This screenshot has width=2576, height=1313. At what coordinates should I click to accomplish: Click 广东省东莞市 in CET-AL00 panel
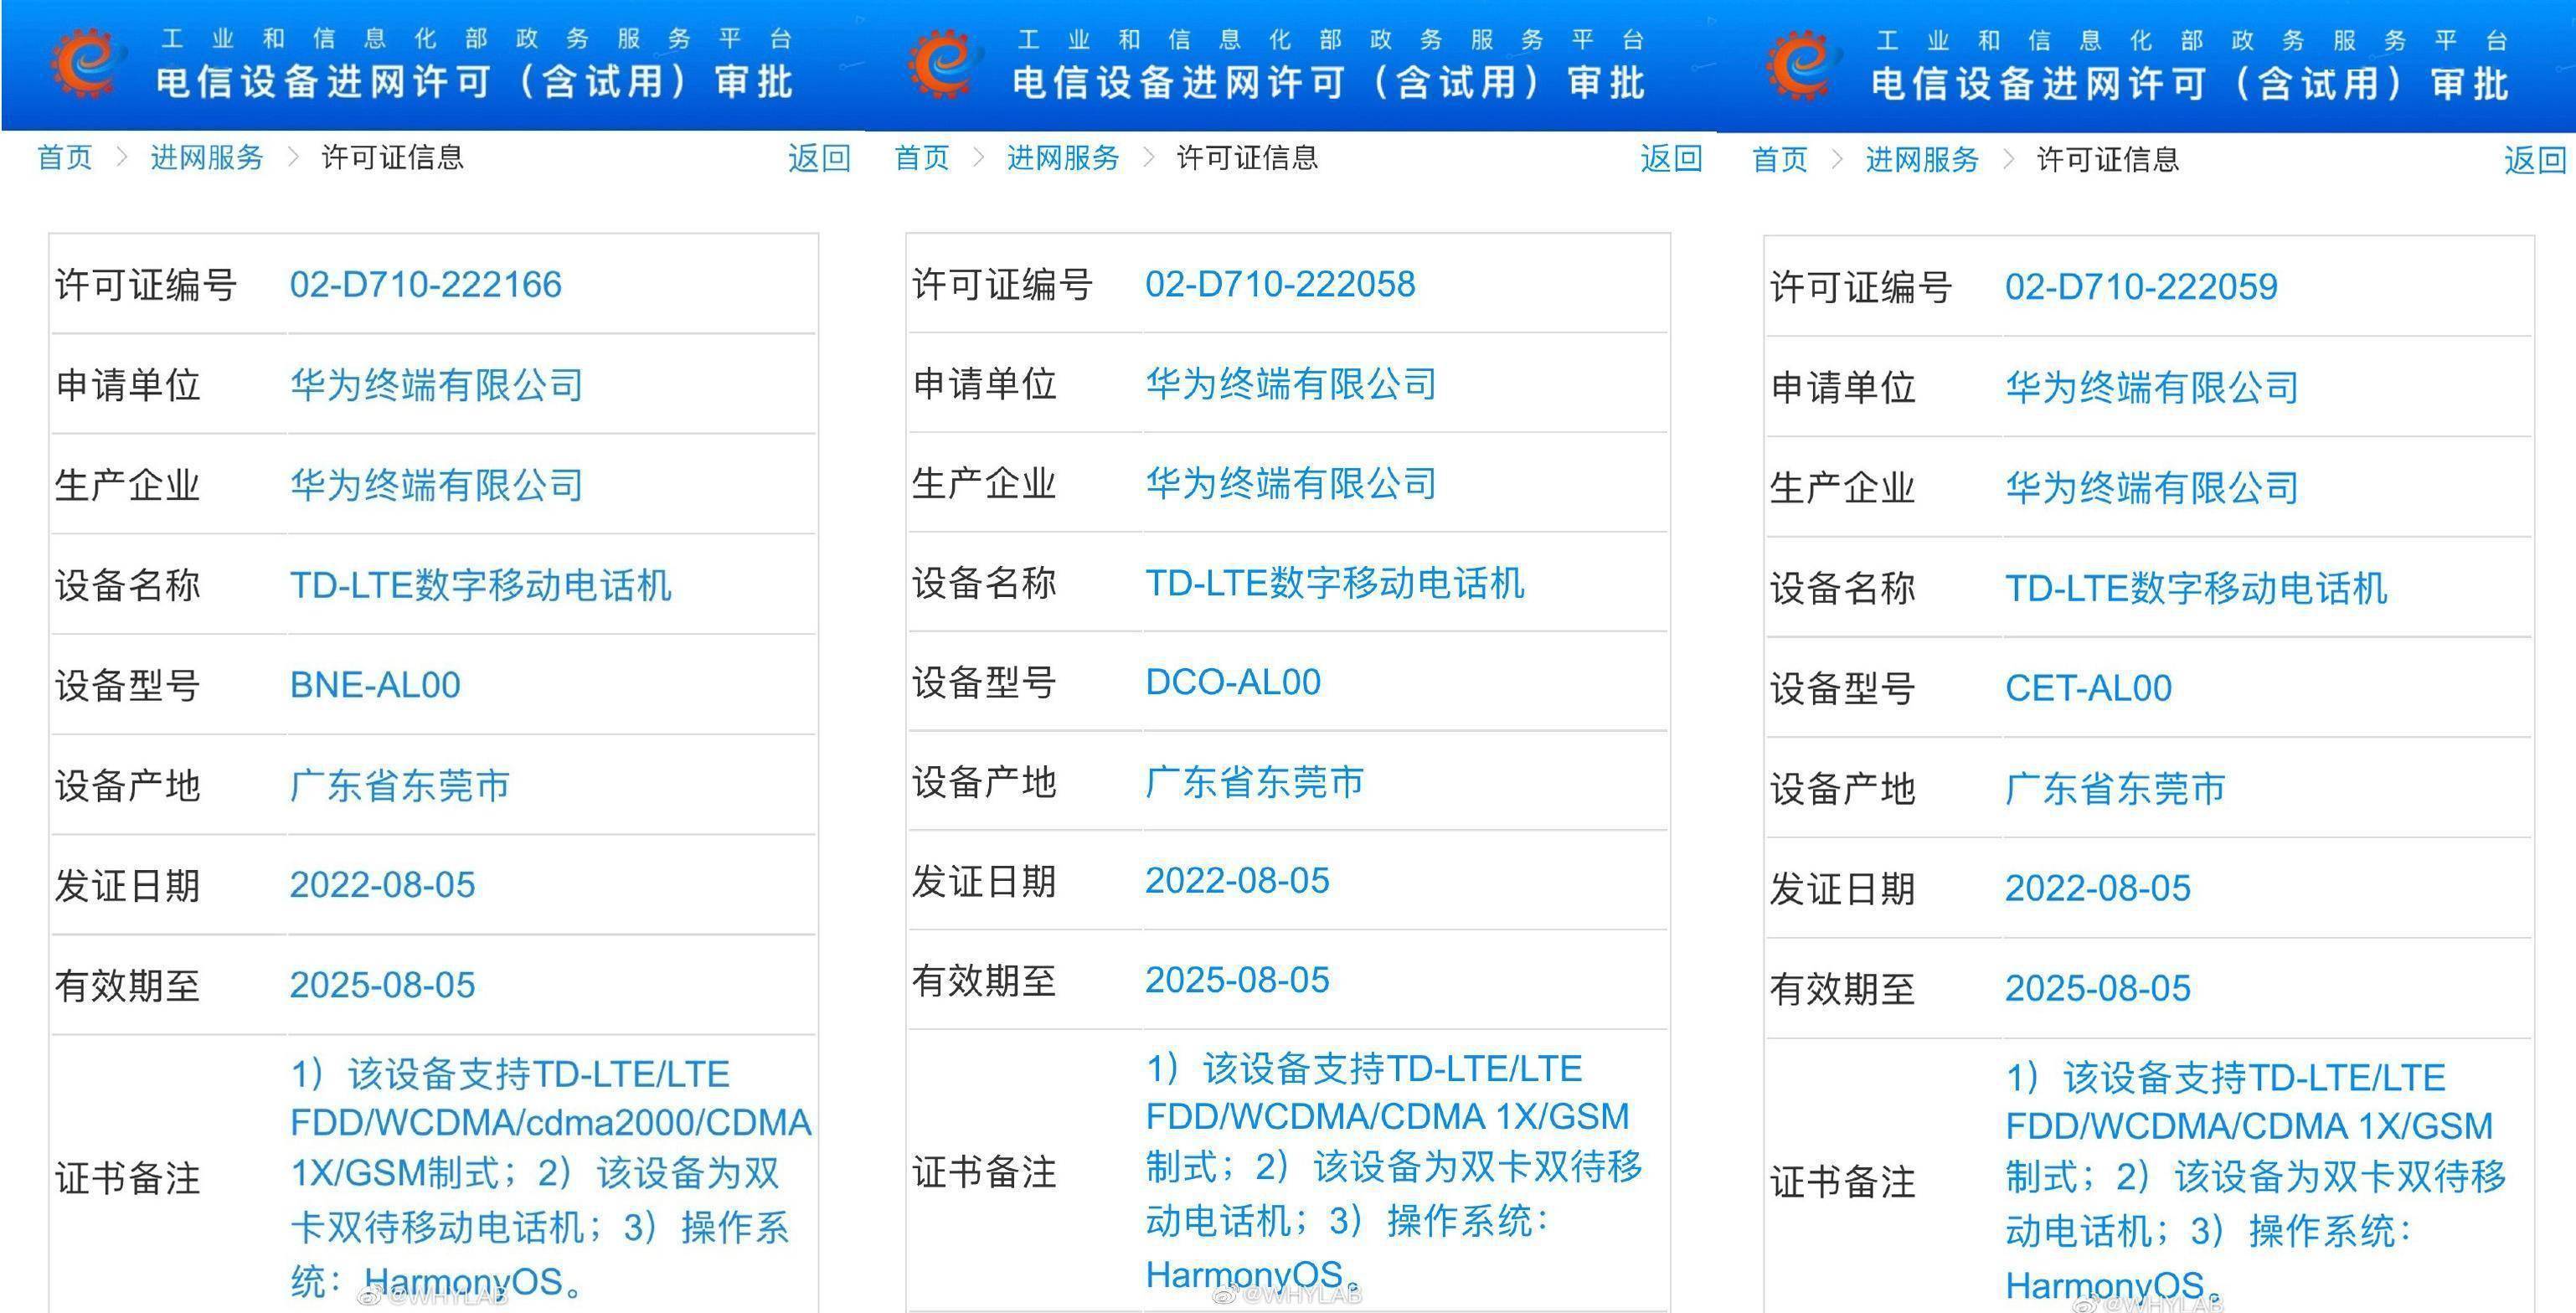pyautogui.click(x=2116, y=789)
